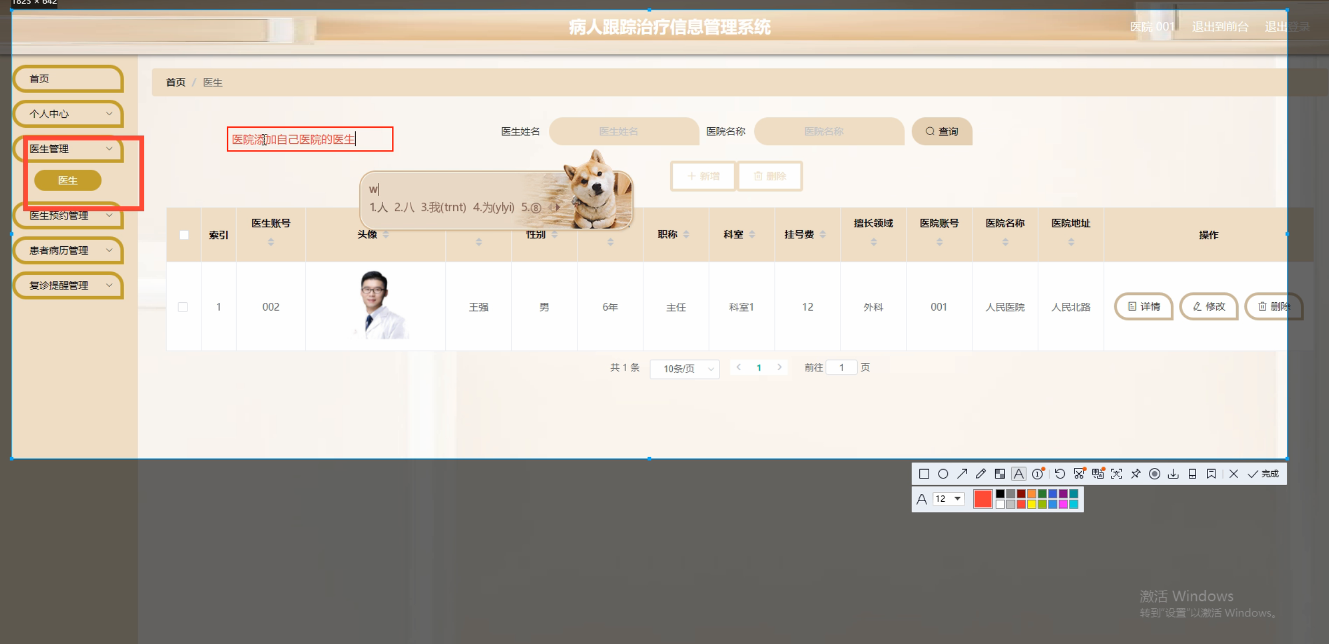Image resolution: width=1329 pixels, height=644 pixels.
Task: Select the ellipse annotation tool
Action: (943, 474)
